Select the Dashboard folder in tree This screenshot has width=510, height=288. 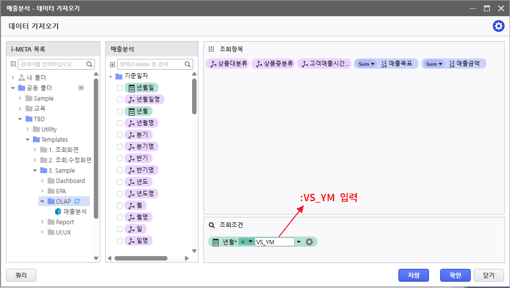[x=70, y=181]
